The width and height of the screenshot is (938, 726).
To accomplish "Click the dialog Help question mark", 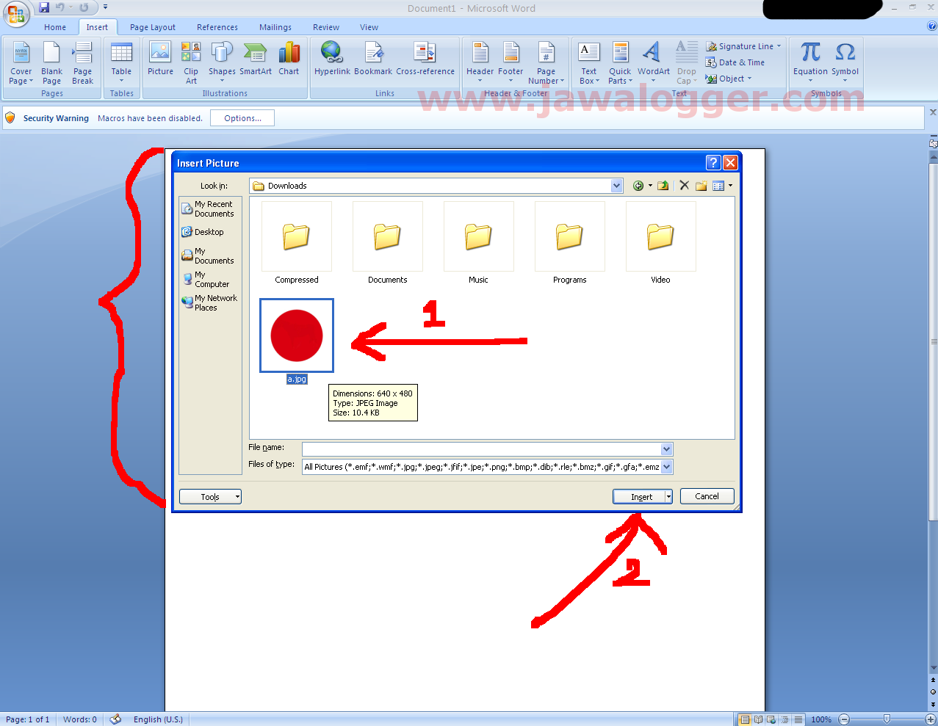I will tap(712, 163).
